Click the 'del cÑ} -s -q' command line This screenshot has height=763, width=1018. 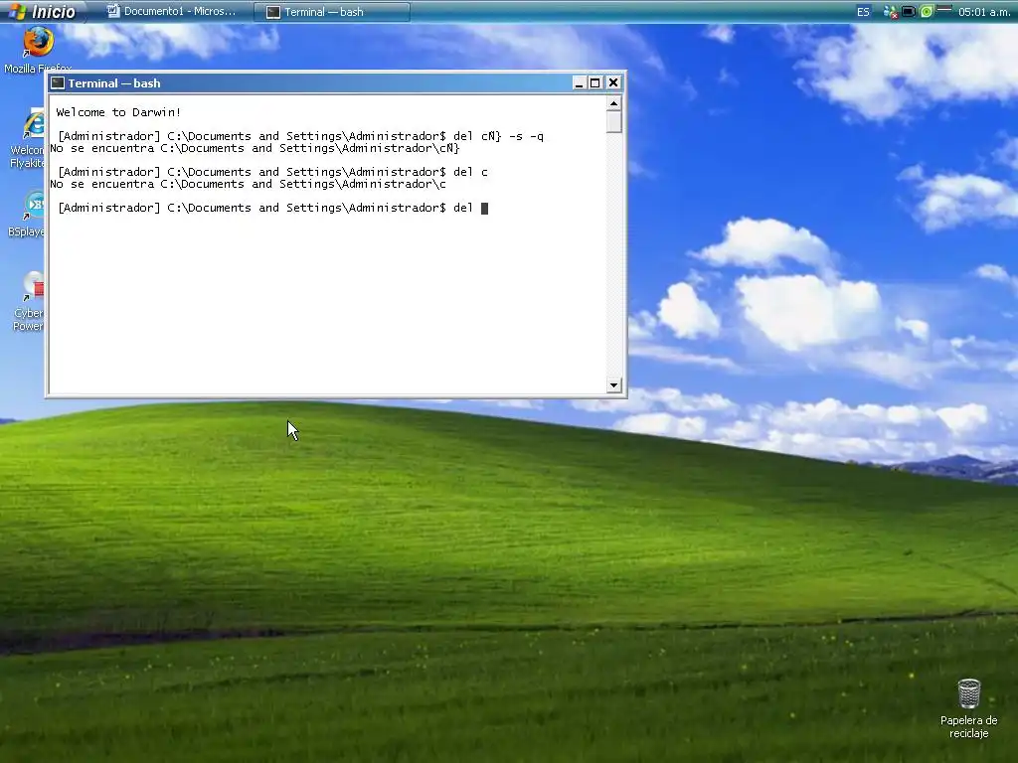300,136
